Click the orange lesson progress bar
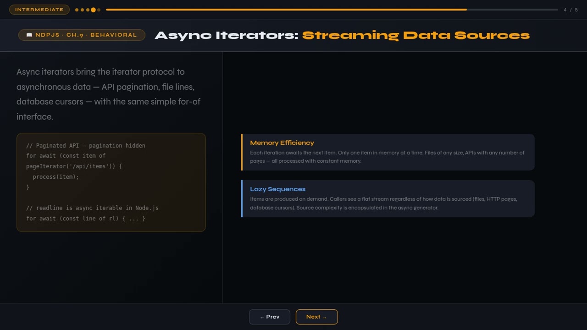 coord(286,10)
